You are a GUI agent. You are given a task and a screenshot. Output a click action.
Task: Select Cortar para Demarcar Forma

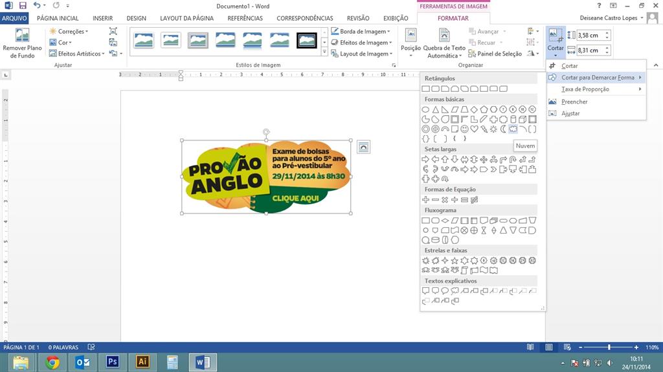pos(596,78)
